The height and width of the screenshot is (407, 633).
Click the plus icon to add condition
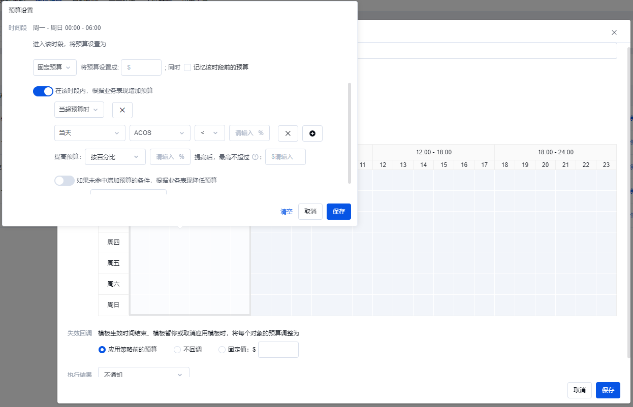(x=312, y=133)
